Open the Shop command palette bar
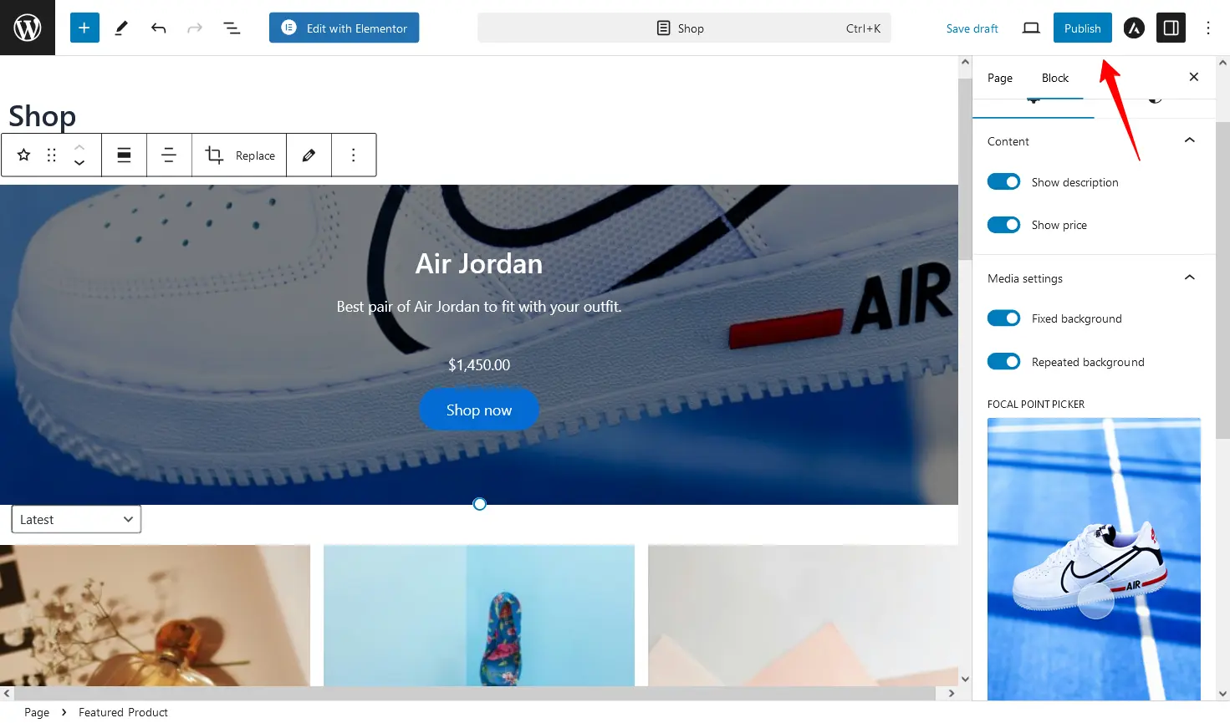Image resolution: width=1230 pixels, height=723 pixels. [x=684, y=28]
